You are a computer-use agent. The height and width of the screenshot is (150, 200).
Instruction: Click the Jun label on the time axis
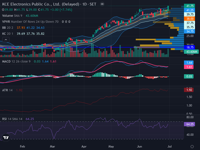coord(139,146)
